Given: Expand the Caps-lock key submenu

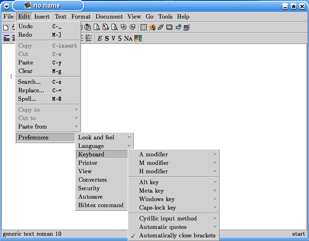Looking at the screenshot, I should tap(174, 208).
